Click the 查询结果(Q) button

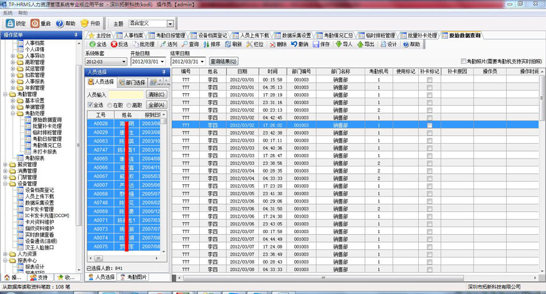point(224,61)
